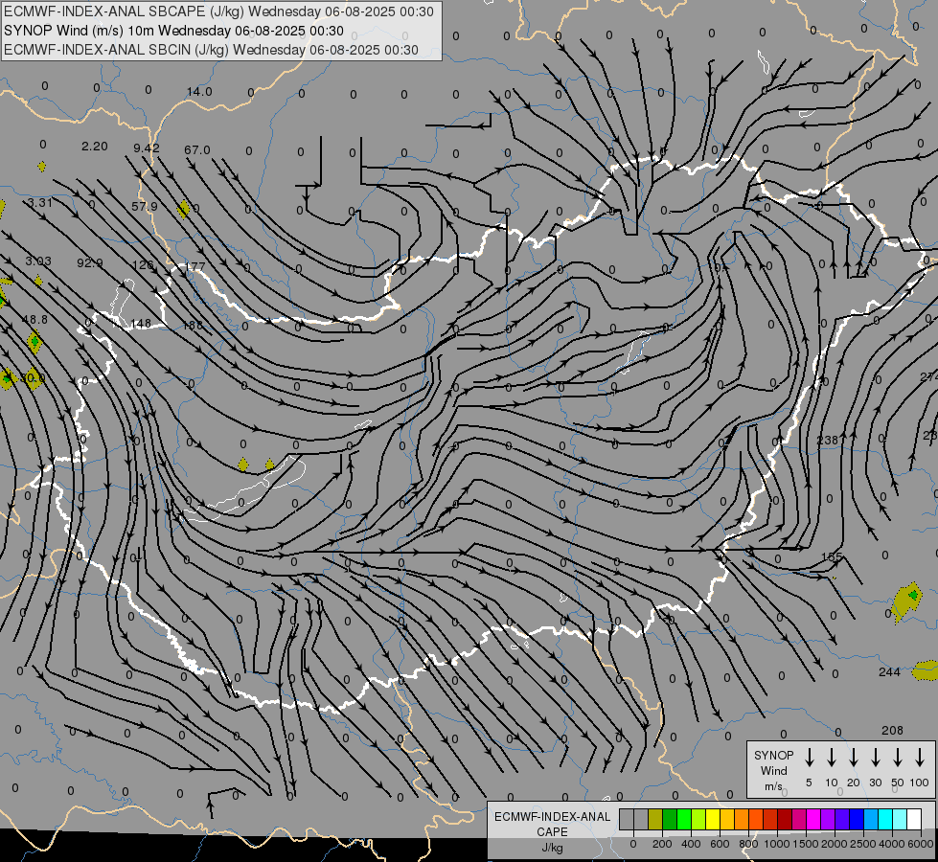Click the 600 tick on CAPE scale

click(720, 844)
